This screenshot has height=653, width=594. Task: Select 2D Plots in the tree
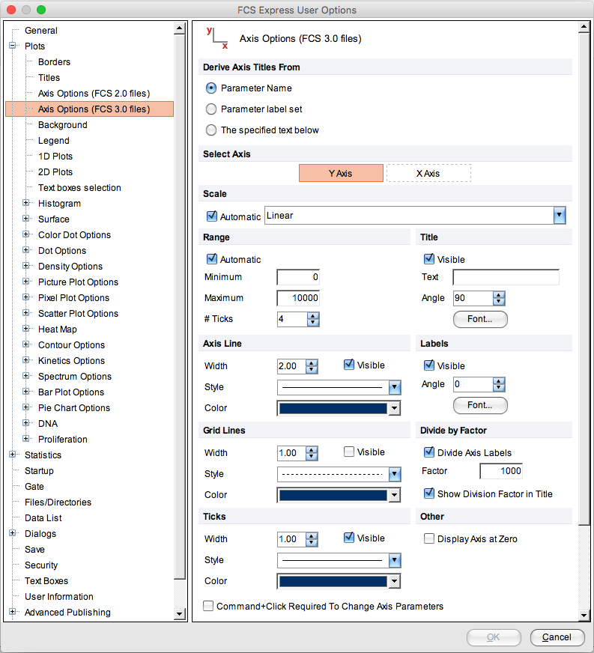coord(55,172)
